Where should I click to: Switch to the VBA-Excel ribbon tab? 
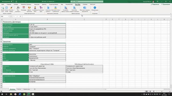coord(92,5)
